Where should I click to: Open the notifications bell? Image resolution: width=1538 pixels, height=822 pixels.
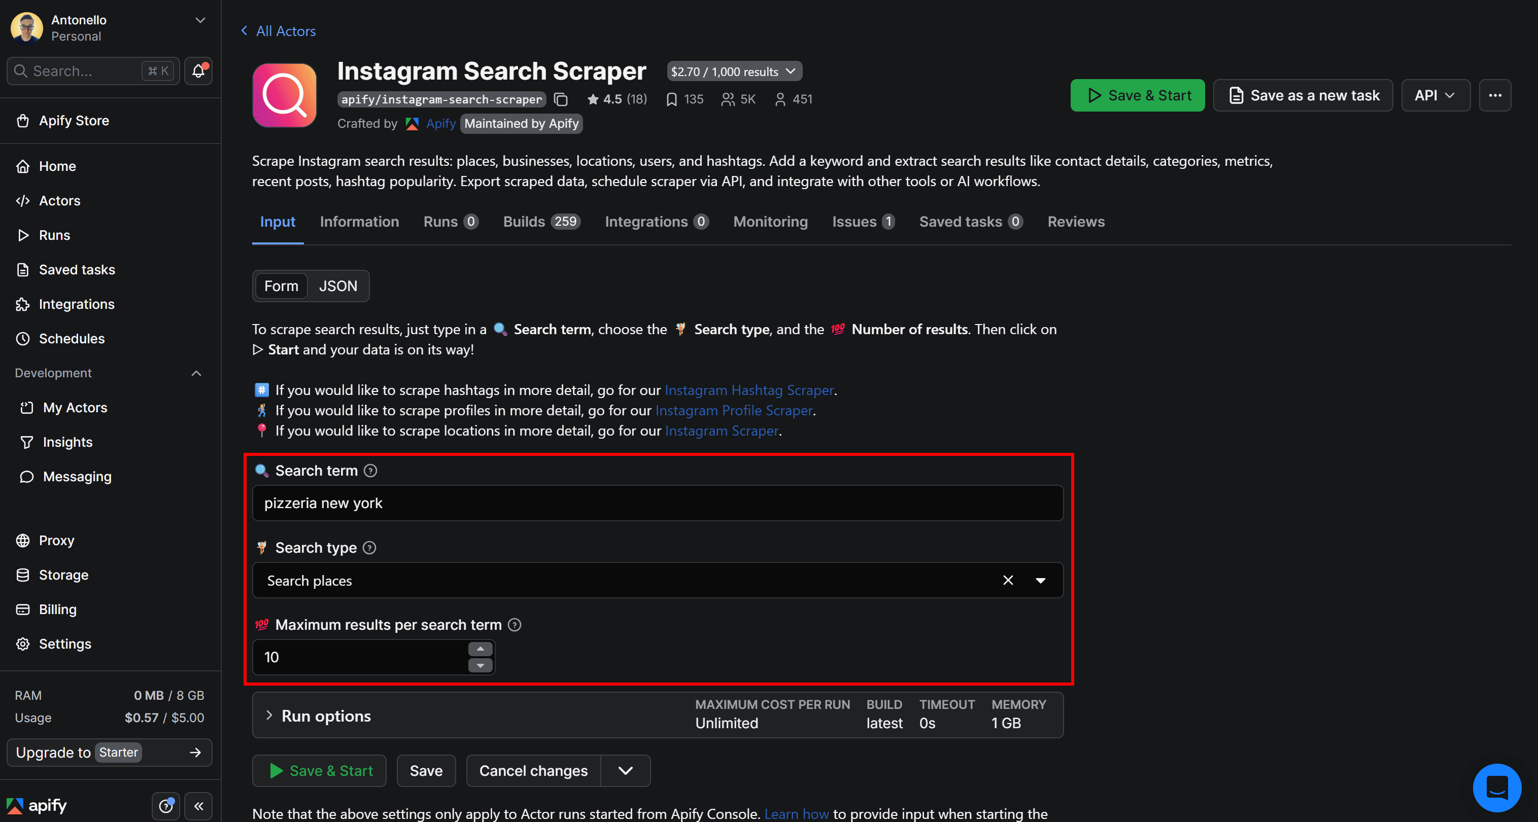click(197, 70)
